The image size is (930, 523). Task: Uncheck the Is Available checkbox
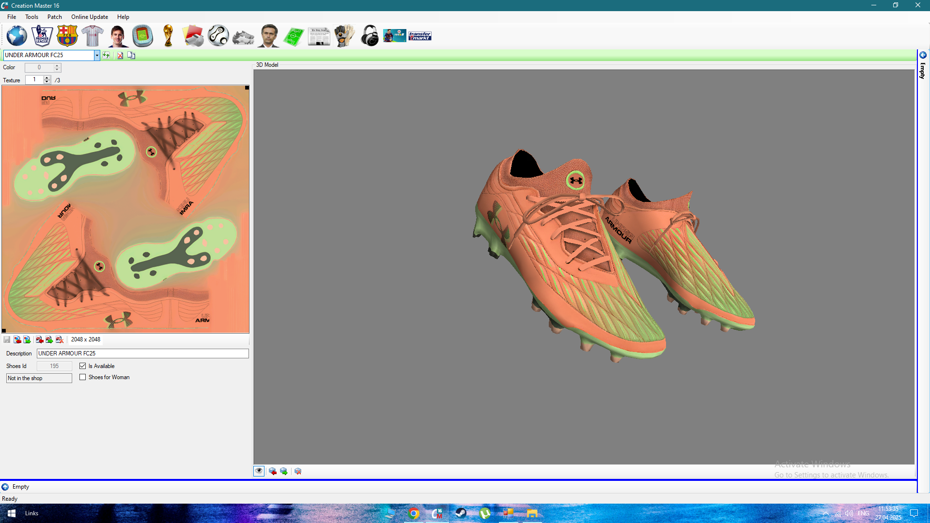pos(83,366)
